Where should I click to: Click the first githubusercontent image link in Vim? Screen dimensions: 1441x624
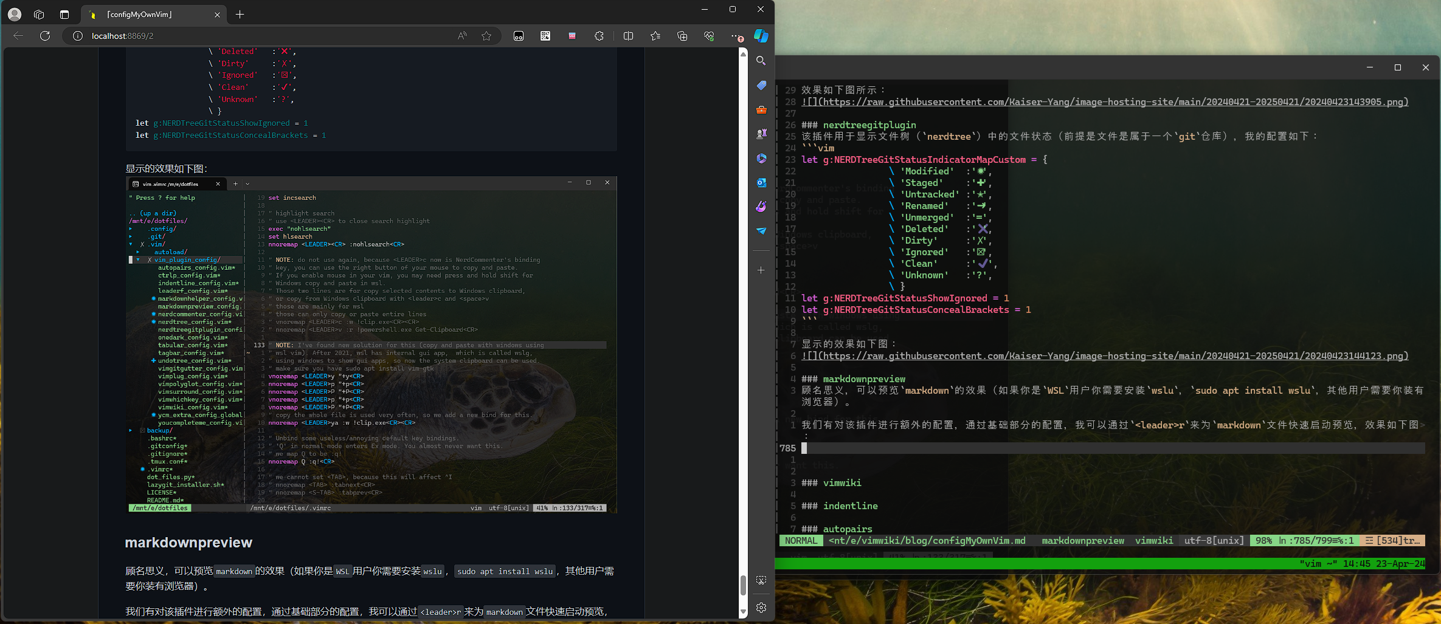click(1105, 102)
